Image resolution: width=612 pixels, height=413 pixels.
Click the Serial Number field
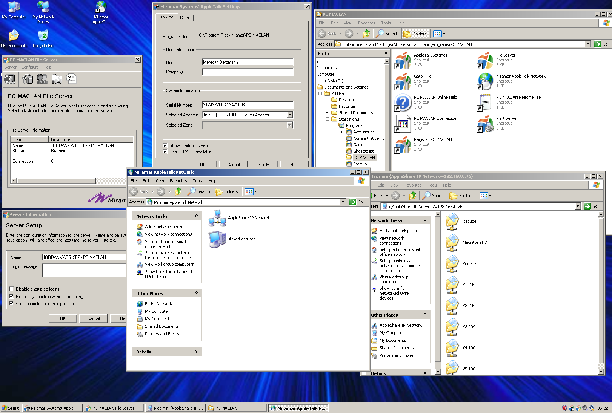[x=248, y=105]
